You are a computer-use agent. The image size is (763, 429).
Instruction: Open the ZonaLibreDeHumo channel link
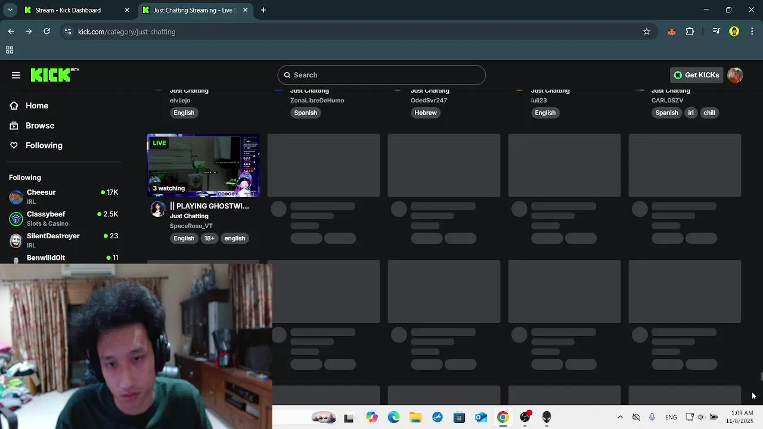pos(317,100)
